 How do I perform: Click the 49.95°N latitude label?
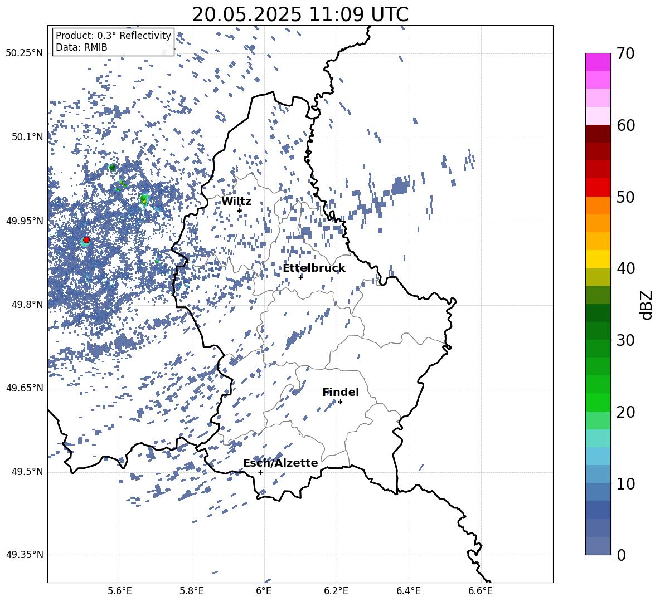pos(25,221)
